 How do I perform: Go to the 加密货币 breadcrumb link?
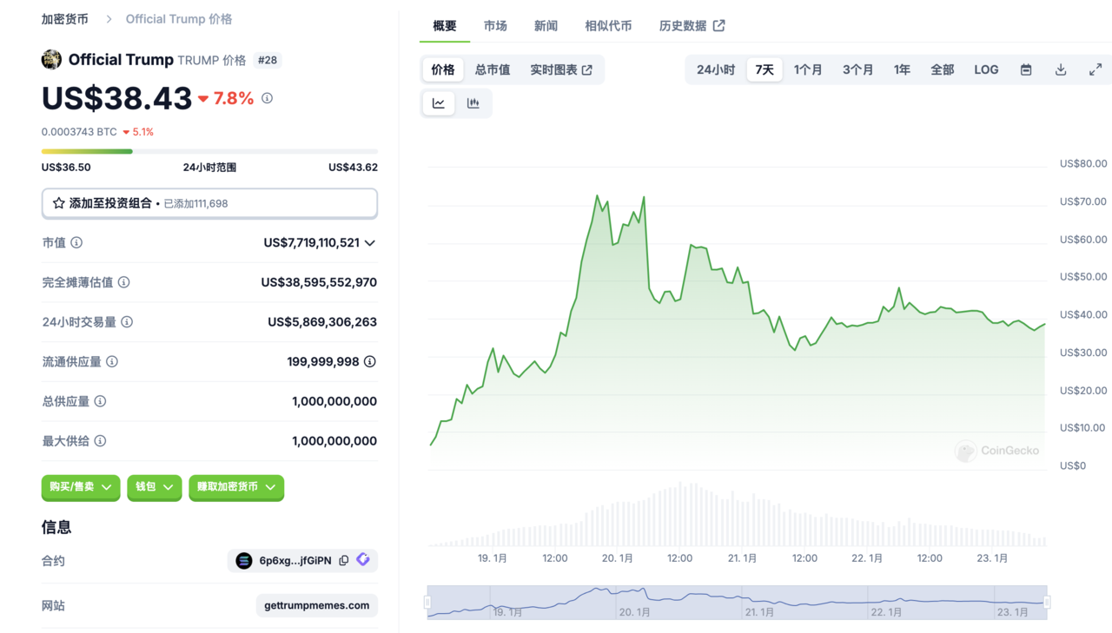click(x=65, y=19)
